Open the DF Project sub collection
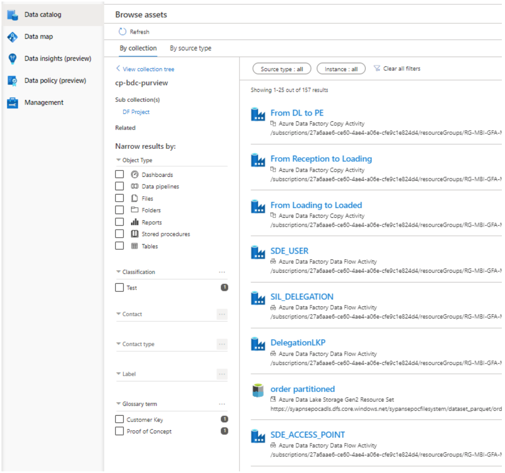This screenshot has width=505, height=473. coord(136,112)
